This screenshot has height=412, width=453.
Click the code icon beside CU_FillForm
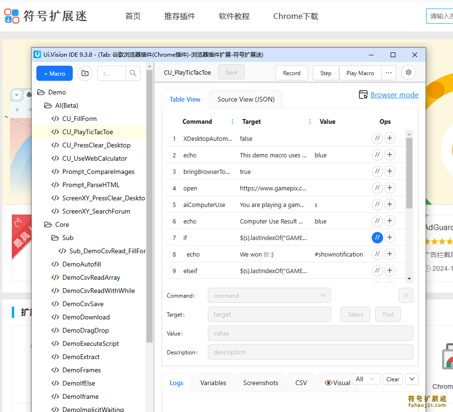click(x=55, y=119)
